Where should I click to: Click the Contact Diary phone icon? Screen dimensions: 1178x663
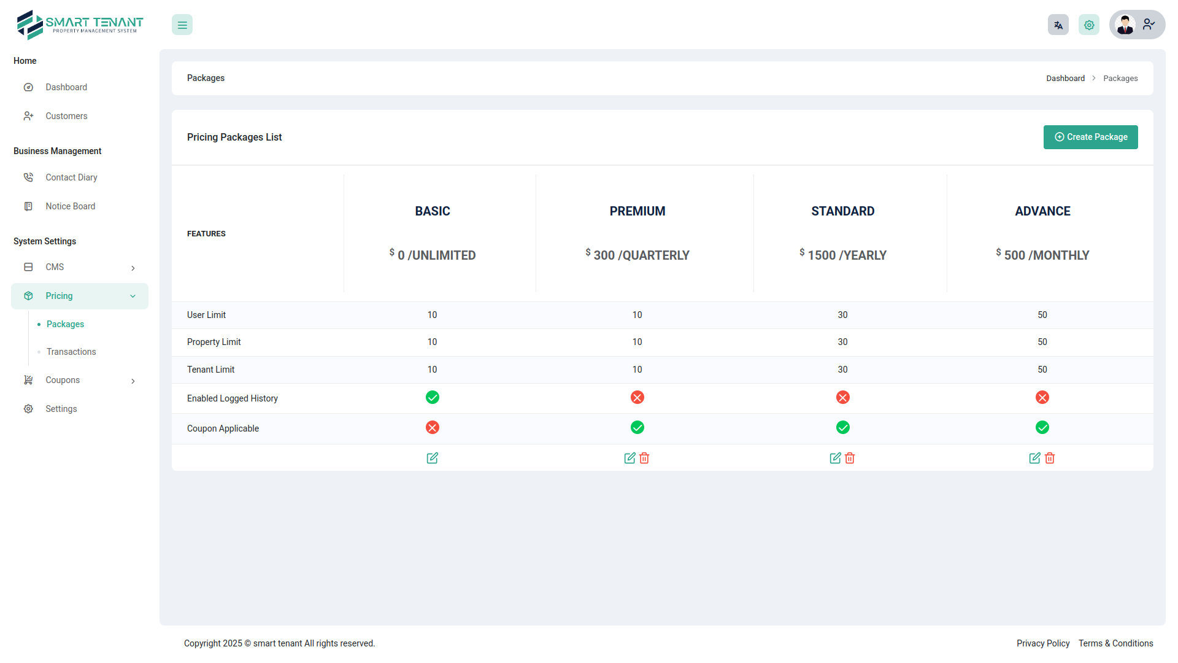click(x=28, y=177)
